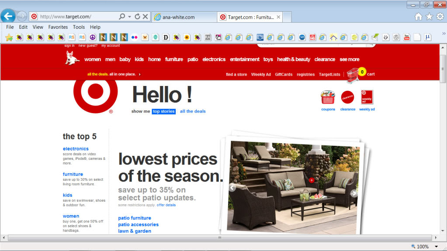447x251 pixels.
Task: Open the butterfly bookmark icon
Action: 145,37
